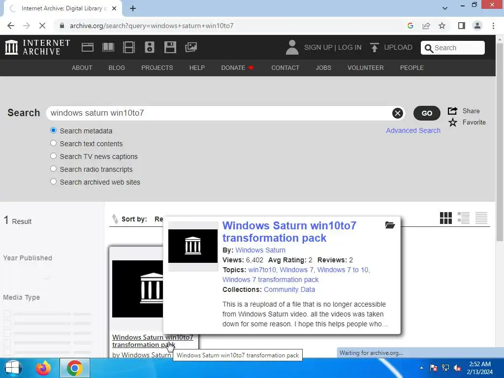Image resolution: width=504 pixels, height=378 pixels.
Task: Open the Web (Wayback) media icon
Action: click(x=88, y=47)
